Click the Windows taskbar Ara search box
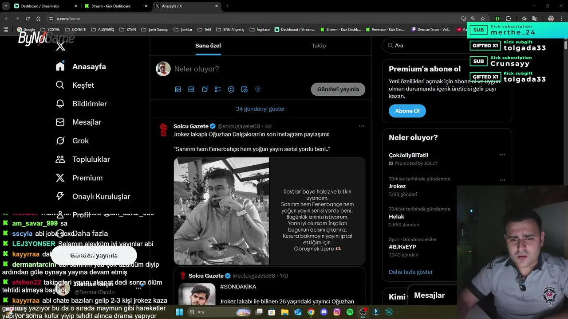 220,312
